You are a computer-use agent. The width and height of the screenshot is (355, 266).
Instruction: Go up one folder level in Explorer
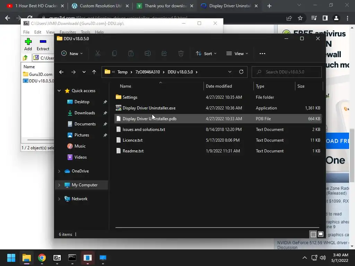pyautogui.click(x=94, y=72)
